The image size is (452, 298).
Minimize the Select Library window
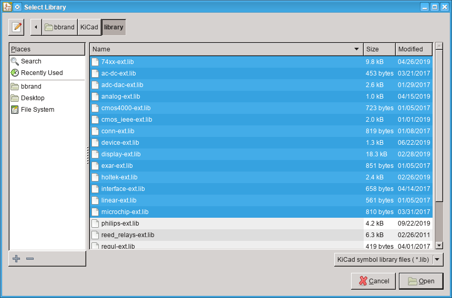click(424, 7)
